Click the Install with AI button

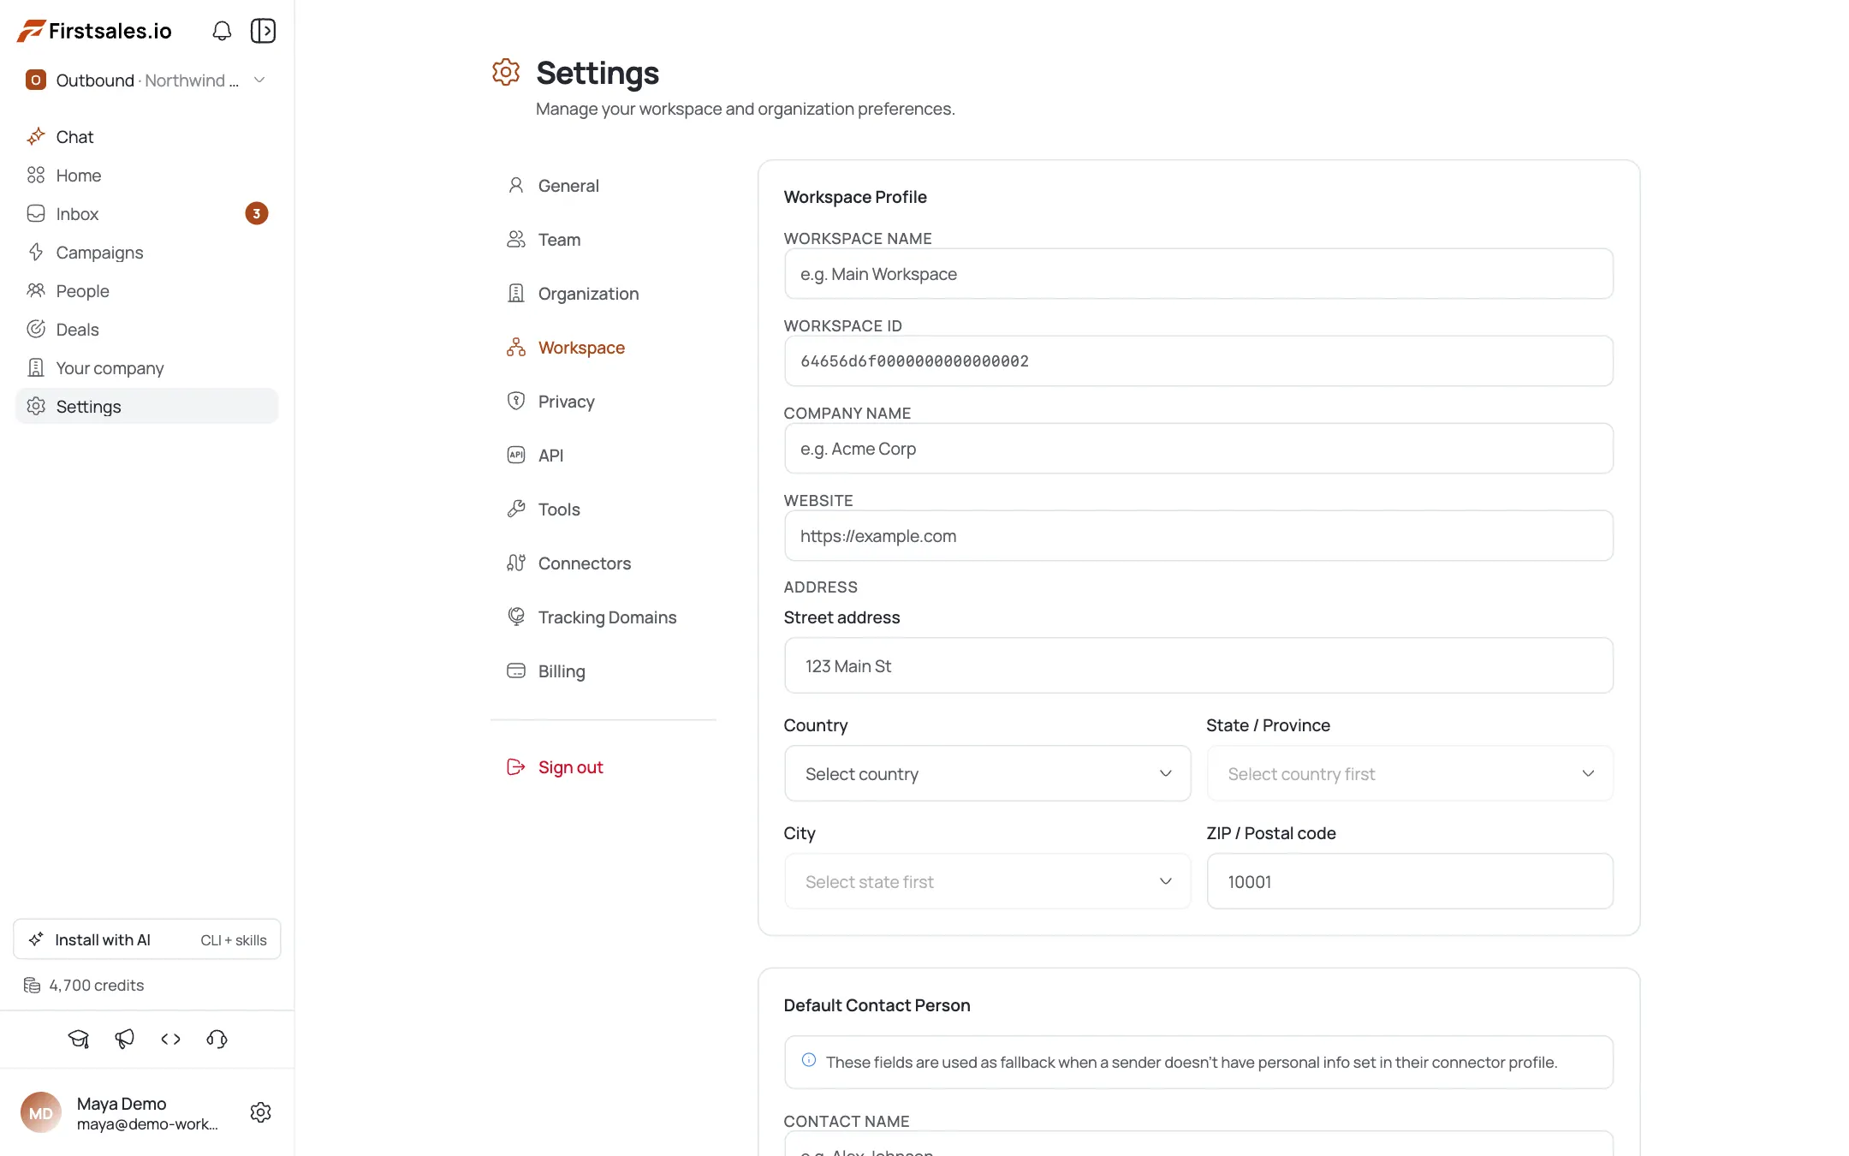(146, 939)
